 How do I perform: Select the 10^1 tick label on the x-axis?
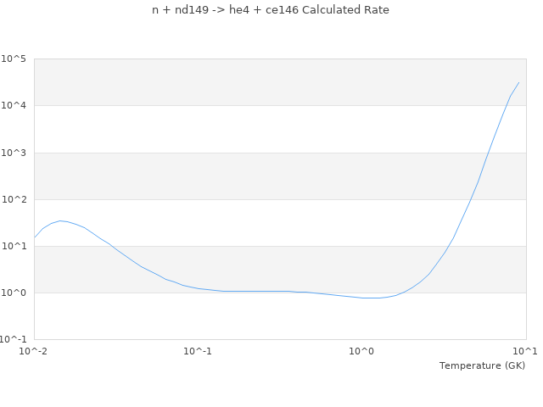(525, 351)
